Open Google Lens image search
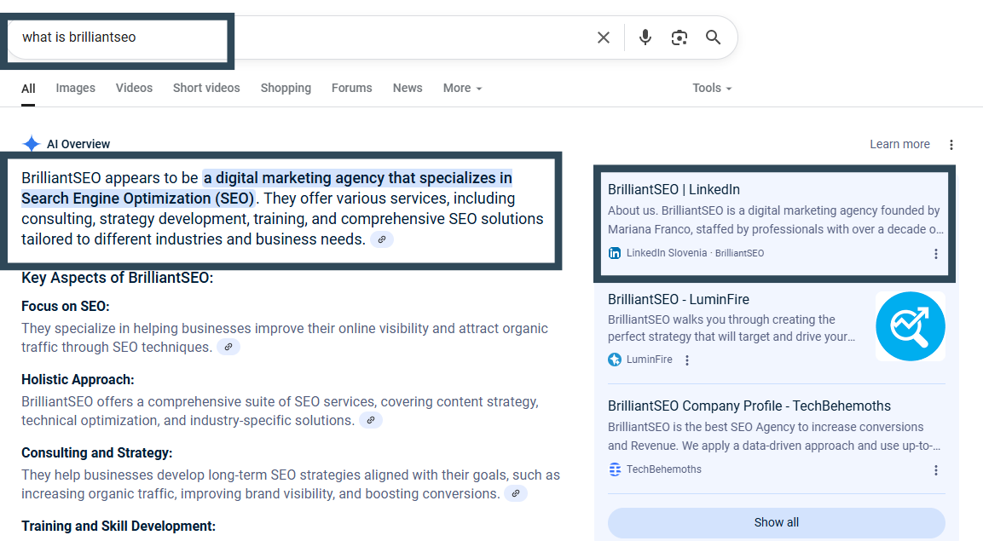 [679, 37]
